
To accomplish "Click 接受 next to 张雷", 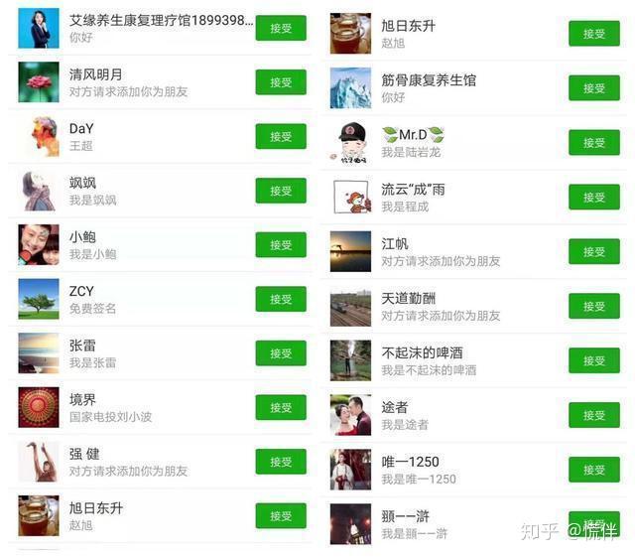I will [281, 353].
